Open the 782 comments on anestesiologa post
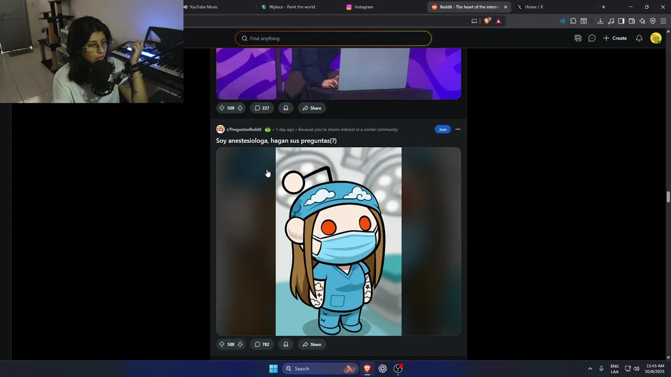 262,344
